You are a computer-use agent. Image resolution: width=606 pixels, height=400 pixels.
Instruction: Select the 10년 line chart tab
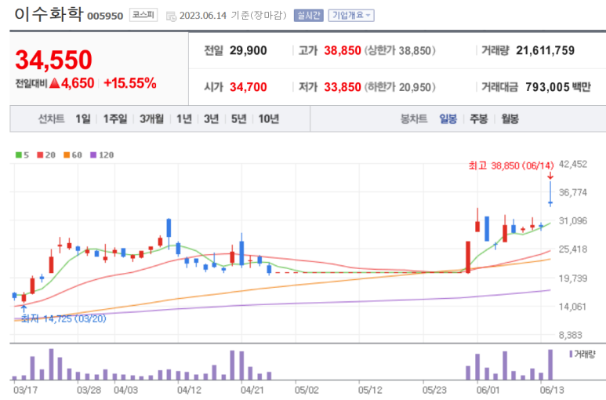(269, 118)
